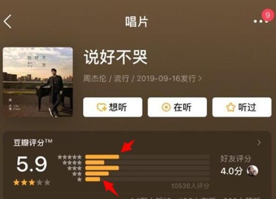
Task: Open the three-dot more menu
Action: [261, 21]
